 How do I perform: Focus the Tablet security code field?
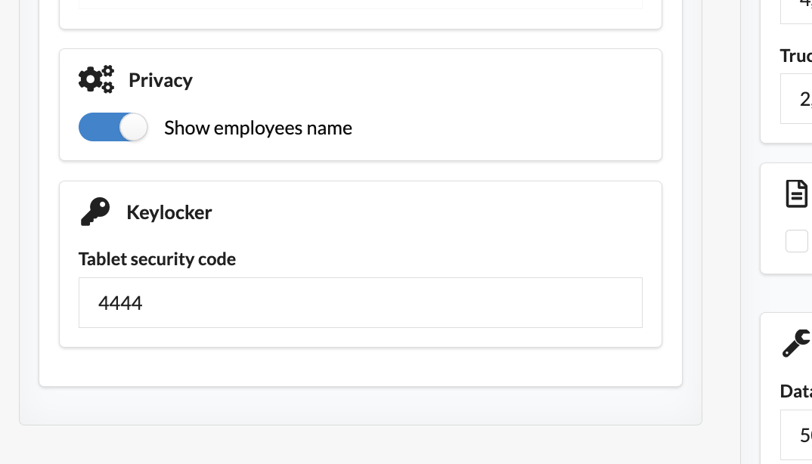tap(360, 303)
